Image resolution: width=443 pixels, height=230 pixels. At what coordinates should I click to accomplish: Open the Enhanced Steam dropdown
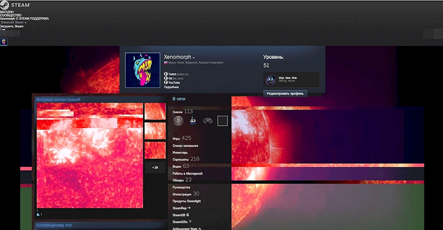pyautogui.click(x=13, y=22)
